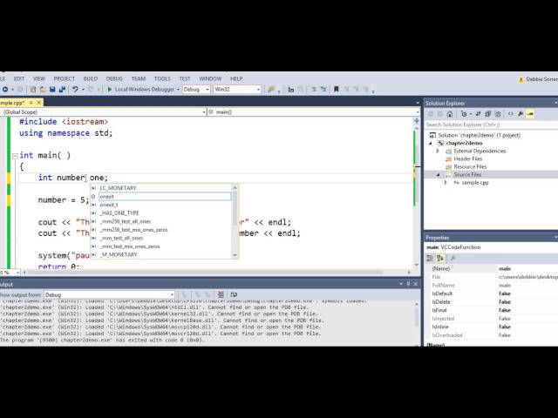Click the Undo arrow icon
Viewport: 558px width, 418px height.
[75, 90]
